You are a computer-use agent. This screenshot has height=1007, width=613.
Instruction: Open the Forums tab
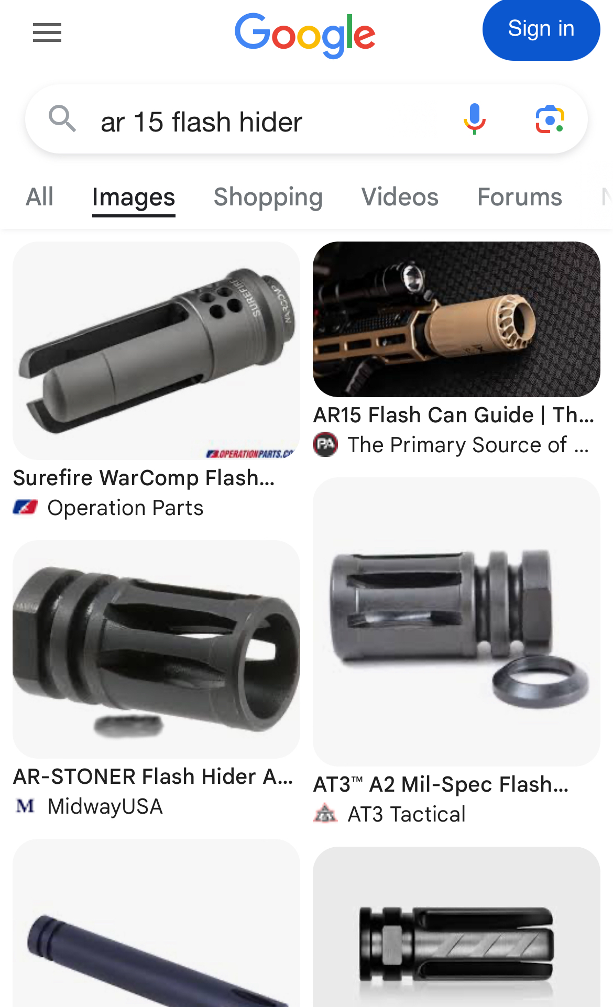[x=519, y=197]
